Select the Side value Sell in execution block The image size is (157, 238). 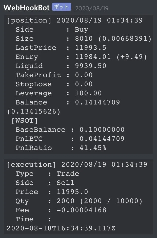coord(66,183)
